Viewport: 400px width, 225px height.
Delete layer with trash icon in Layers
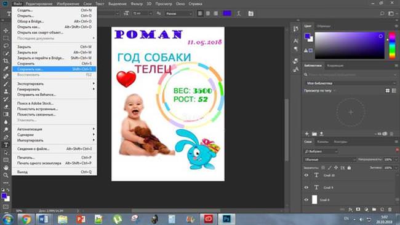pos(390,210)
